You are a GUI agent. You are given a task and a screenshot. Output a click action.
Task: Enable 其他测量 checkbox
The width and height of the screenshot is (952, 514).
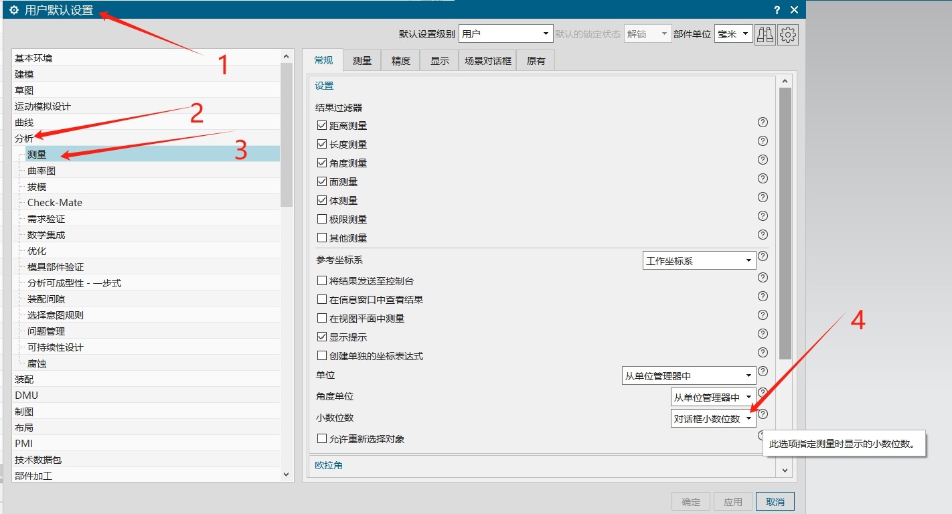coord(322,238)
